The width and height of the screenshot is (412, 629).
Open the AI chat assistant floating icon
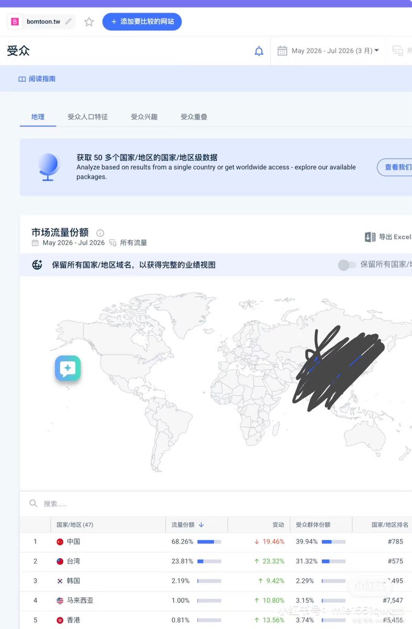[x=68, y=368]
